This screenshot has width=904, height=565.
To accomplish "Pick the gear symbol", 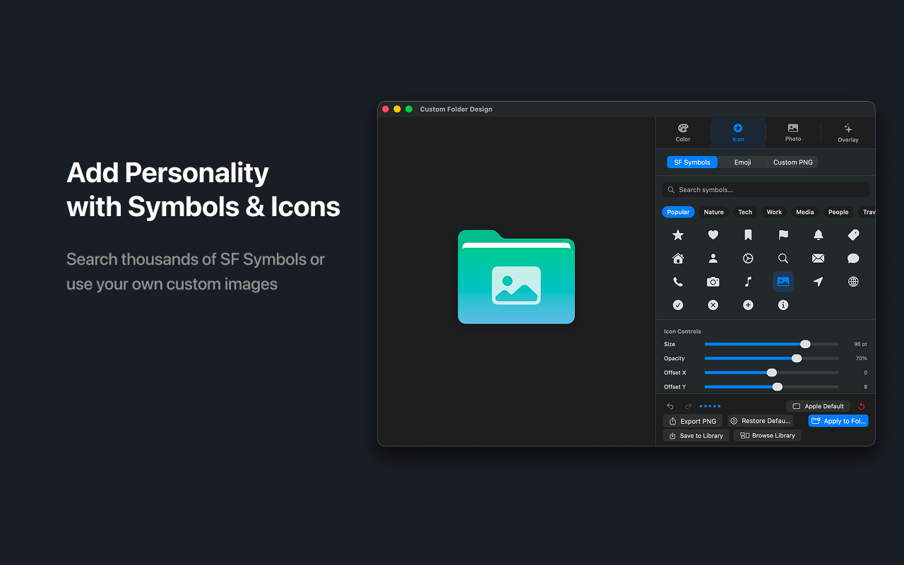I will 748,258.
